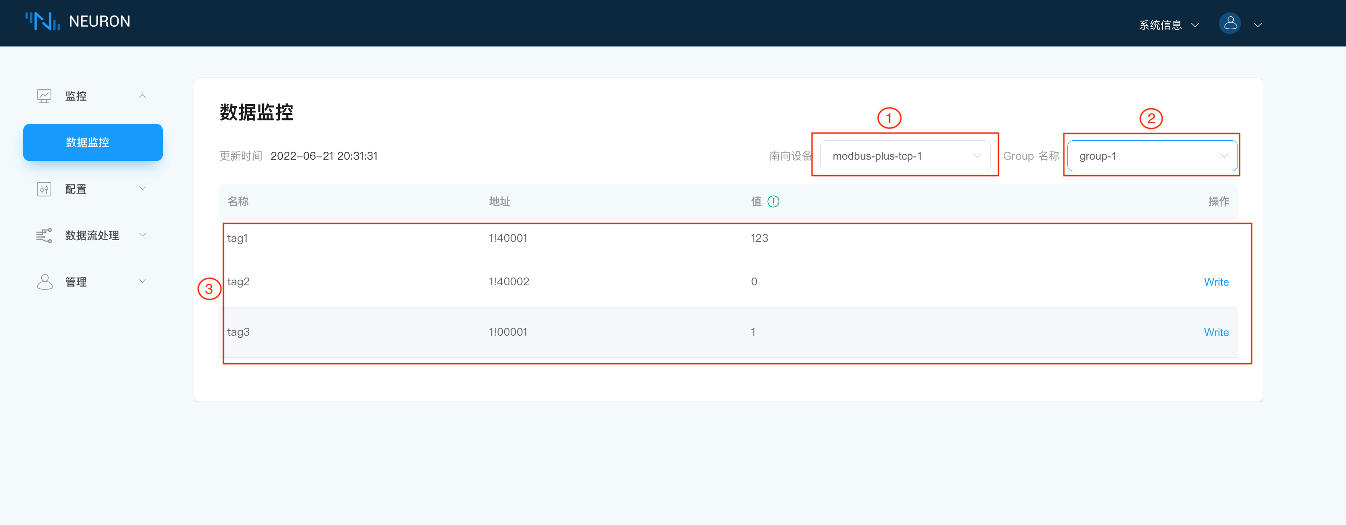Click the green info icon beside 值
1346x525 pixels.
(773, 202)
